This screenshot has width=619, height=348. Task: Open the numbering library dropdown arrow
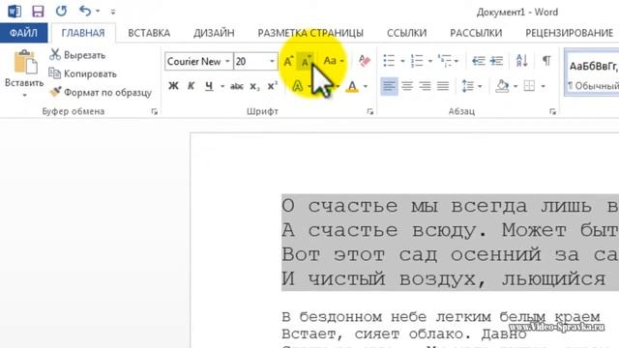(x=429, y=61)
